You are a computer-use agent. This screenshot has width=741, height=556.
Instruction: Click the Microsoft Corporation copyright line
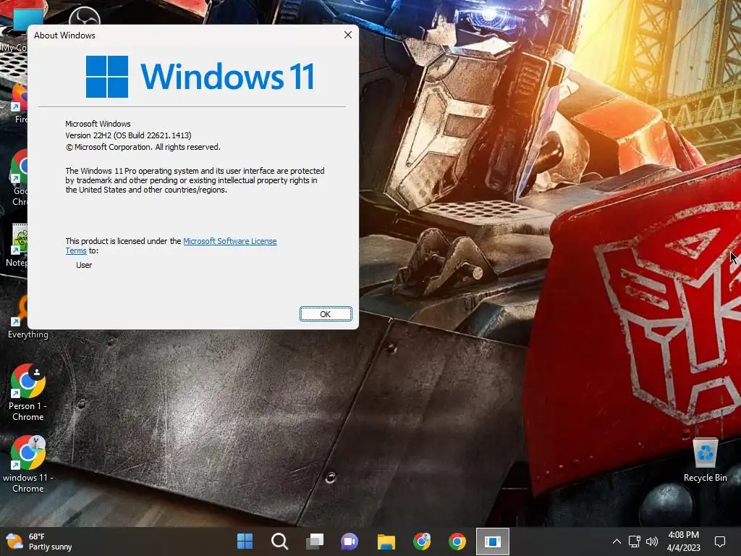click(143, 147)
